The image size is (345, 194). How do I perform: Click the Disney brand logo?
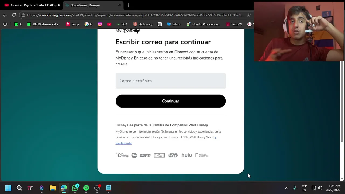[x=122, y=155]
